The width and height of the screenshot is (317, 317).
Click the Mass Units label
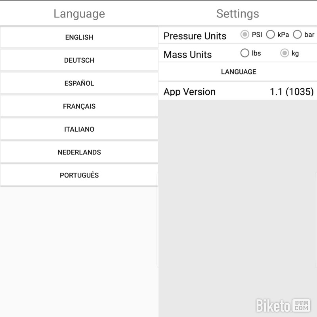point(187,55)
